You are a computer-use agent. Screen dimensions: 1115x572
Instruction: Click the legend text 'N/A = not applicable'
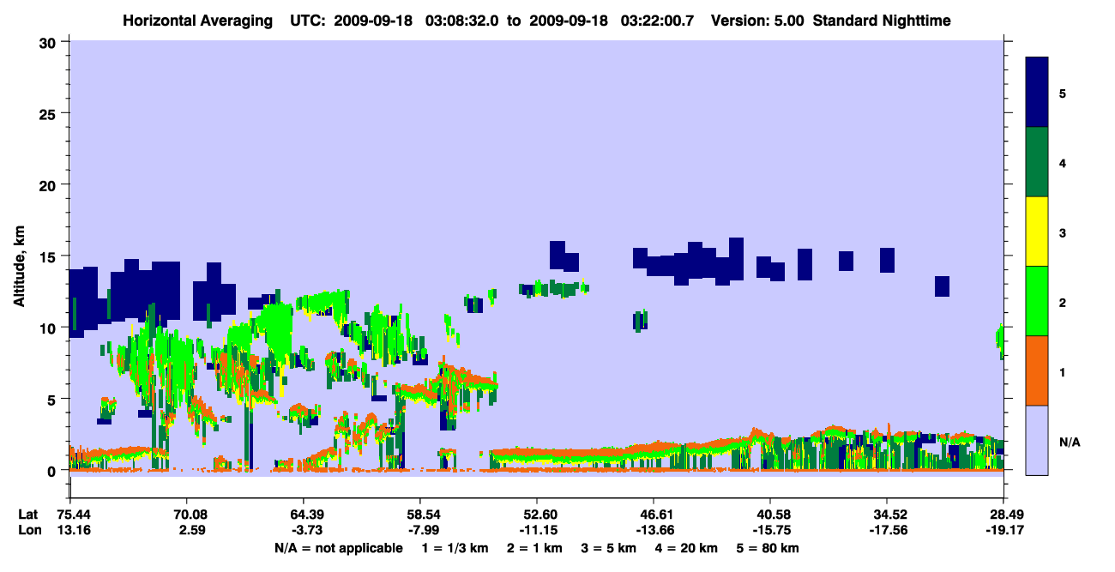pyautogui.click(x=338, y=548)
